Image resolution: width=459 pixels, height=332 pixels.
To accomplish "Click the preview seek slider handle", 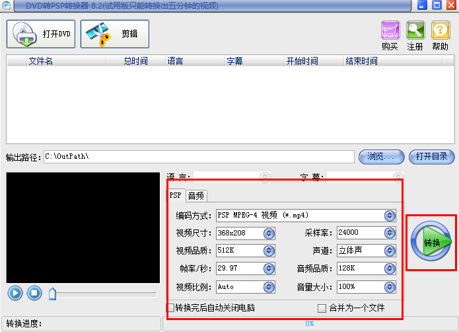I will click(x=52, y=294).
